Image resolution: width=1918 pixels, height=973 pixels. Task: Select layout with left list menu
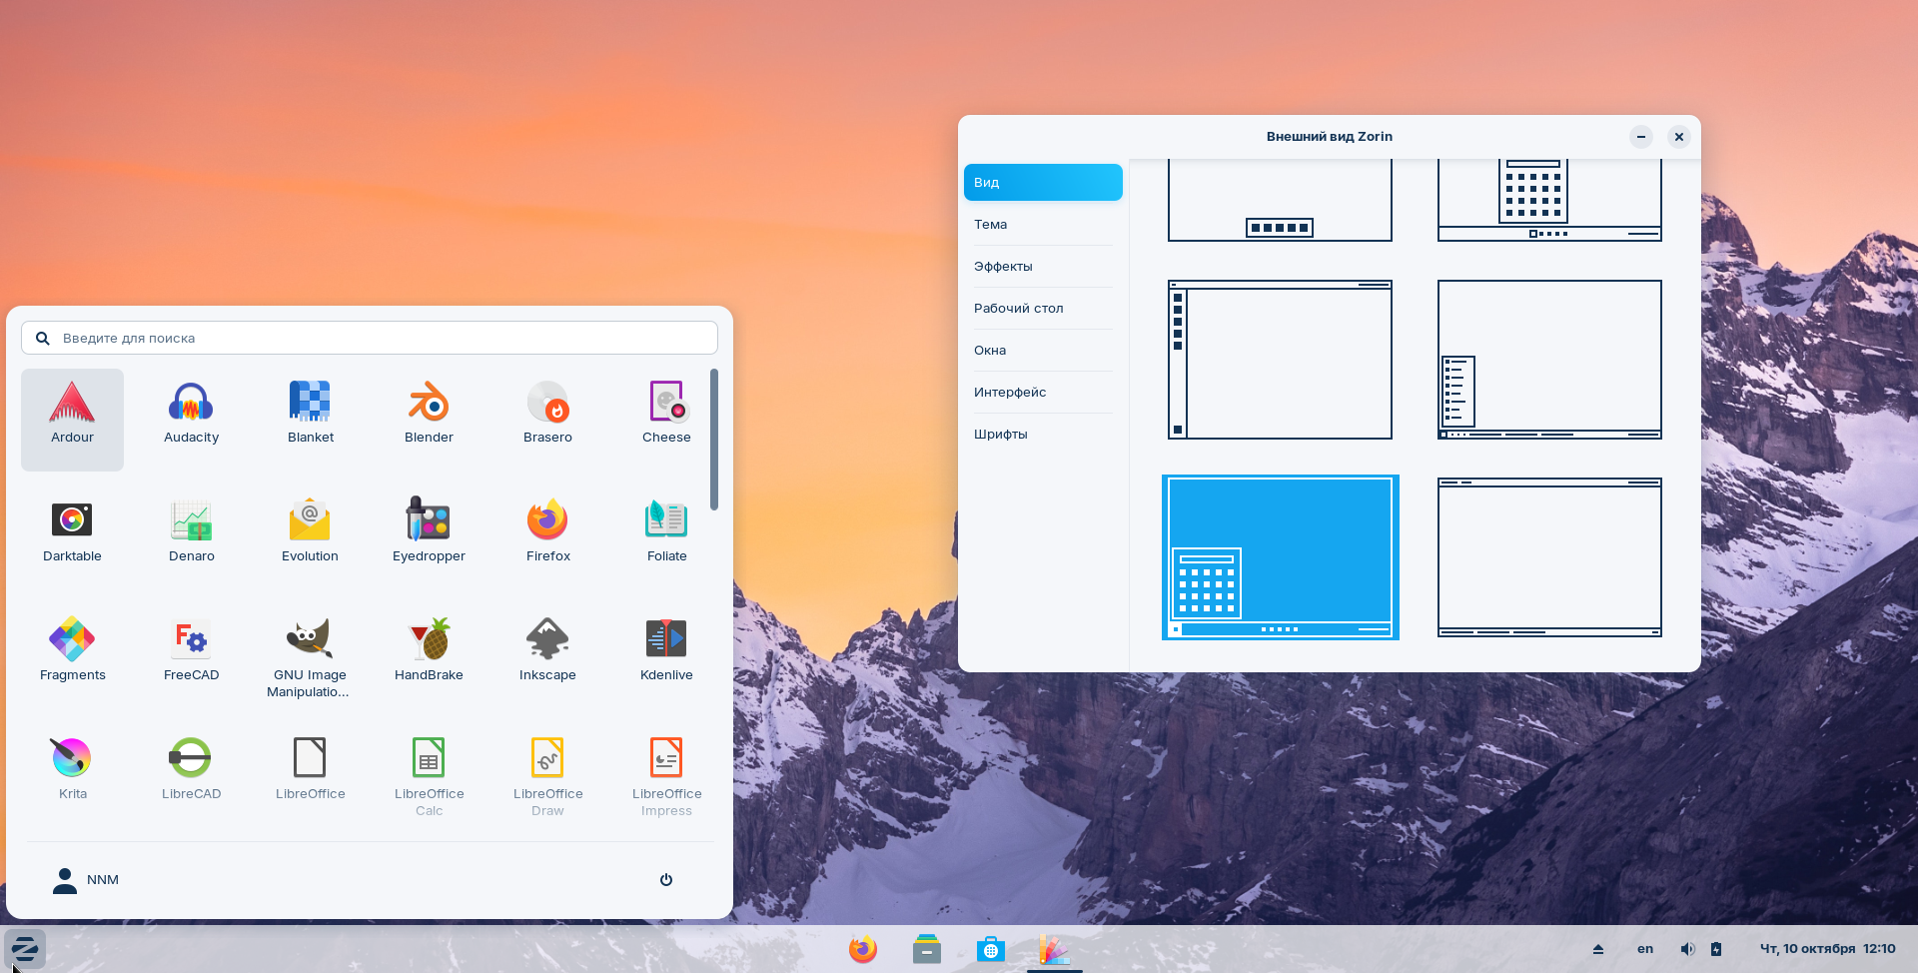click(x=1549, y=360)
